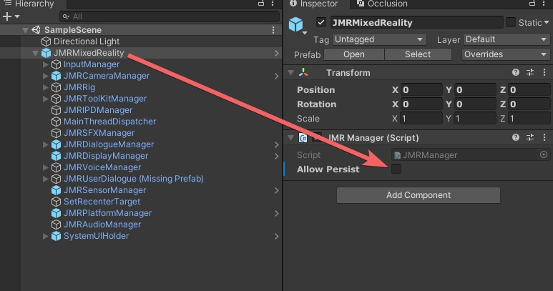Enable the Allow Persist checkbox

click(x=396, y=169)
